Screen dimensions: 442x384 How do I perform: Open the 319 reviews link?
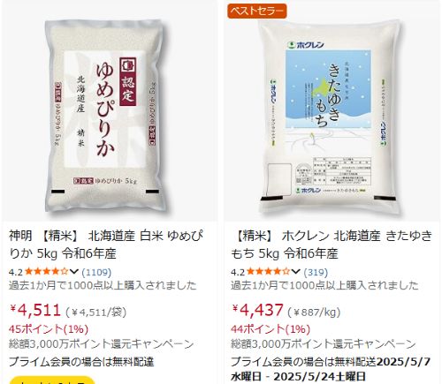(x=316, y=272)
